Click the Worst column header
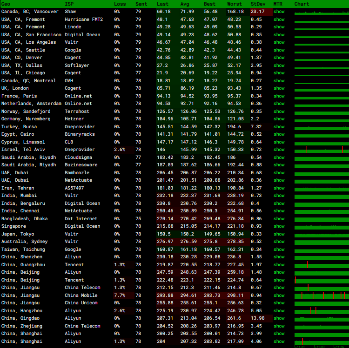 pos(235,4)
